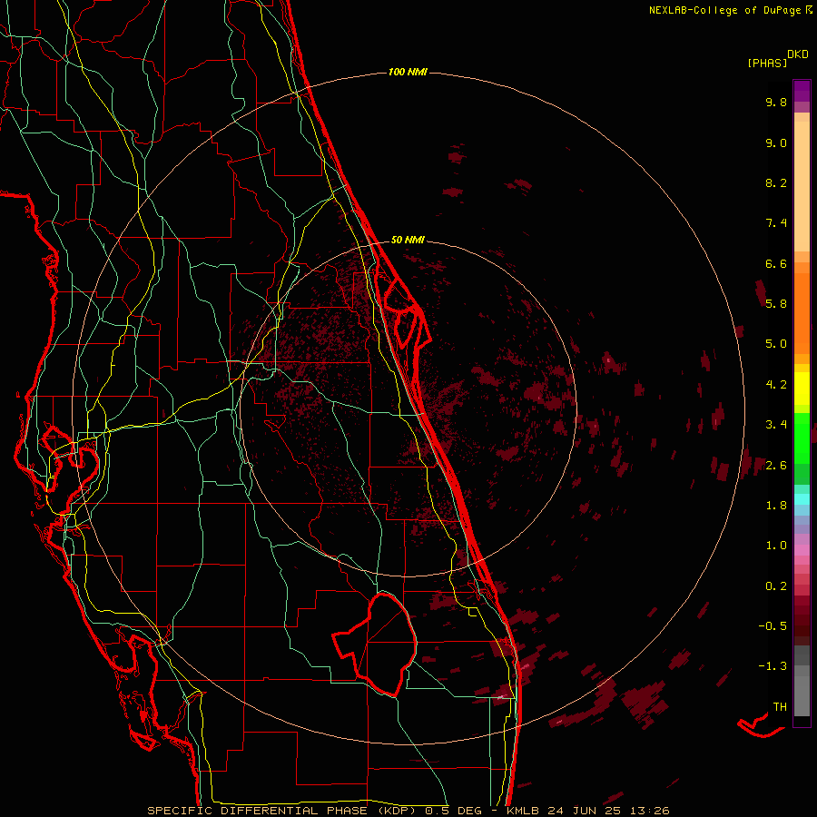The height and width of the screenshot is (817, 817).
Task: Click the 5.0 scale value
Action: [776, 344]
